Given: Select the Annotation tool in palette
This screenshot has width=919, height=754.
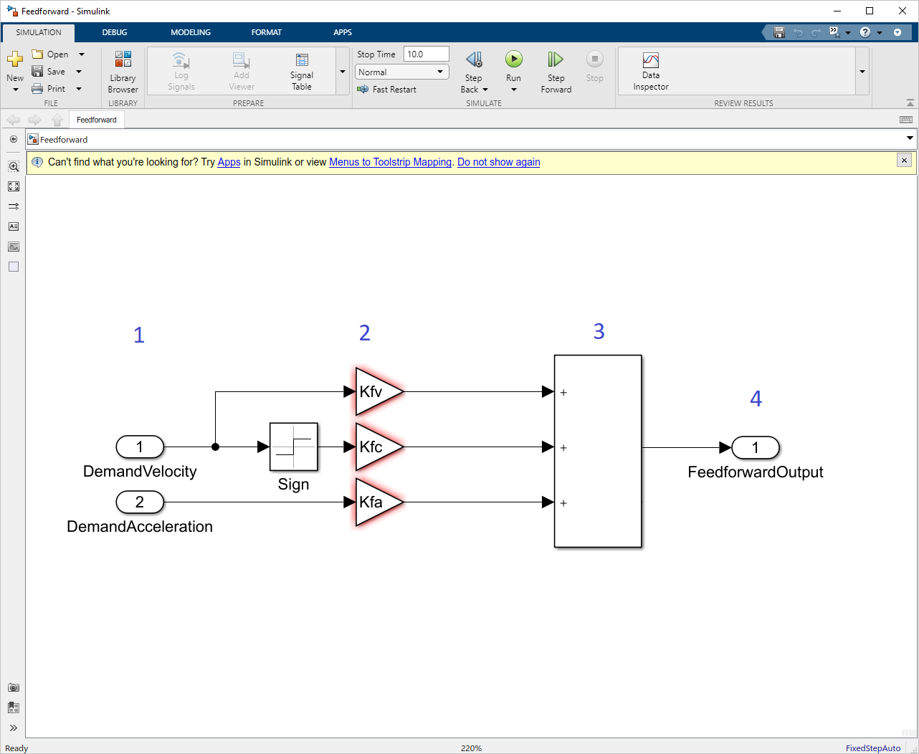Looking at the screenshot, I should tap(14, 226).
